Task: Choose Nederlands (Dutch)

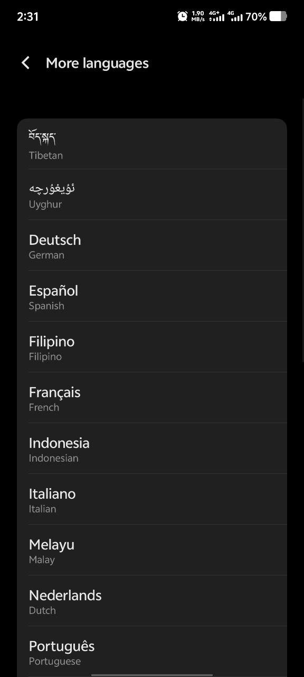Action: point(152,601)
